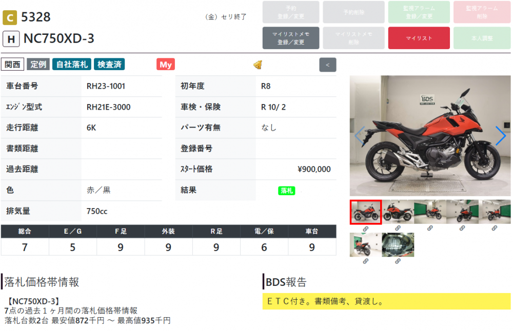Viewport: 513px width, 331px height.
Task: Select second motorcycle thumbnail facing left
Action: click(398, 212)
